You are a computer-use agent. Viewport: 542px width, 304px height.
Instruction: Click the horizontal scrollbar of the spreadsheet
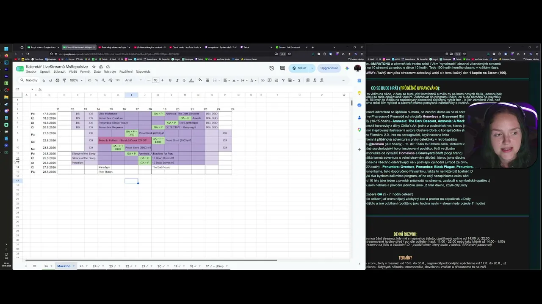tap(151, 261)
